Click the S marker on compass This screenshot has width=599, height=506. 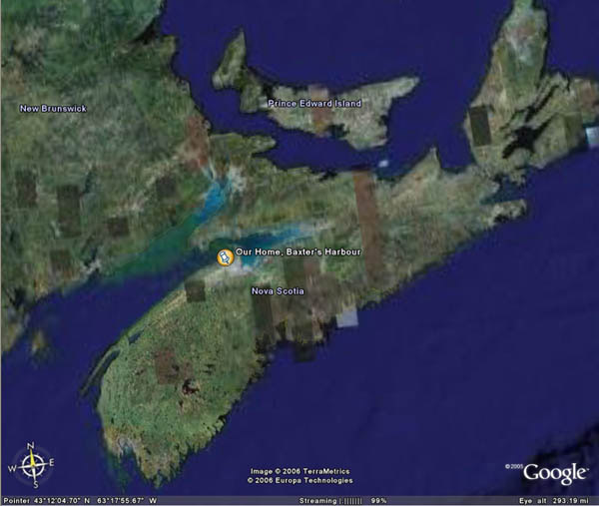click(x=32, y=484)
